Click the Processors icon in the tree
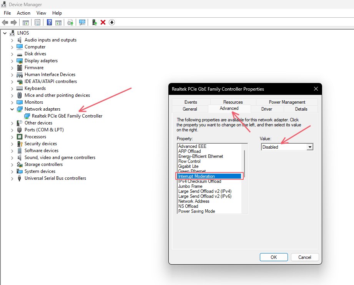354x285 pixels. (20, 137)
